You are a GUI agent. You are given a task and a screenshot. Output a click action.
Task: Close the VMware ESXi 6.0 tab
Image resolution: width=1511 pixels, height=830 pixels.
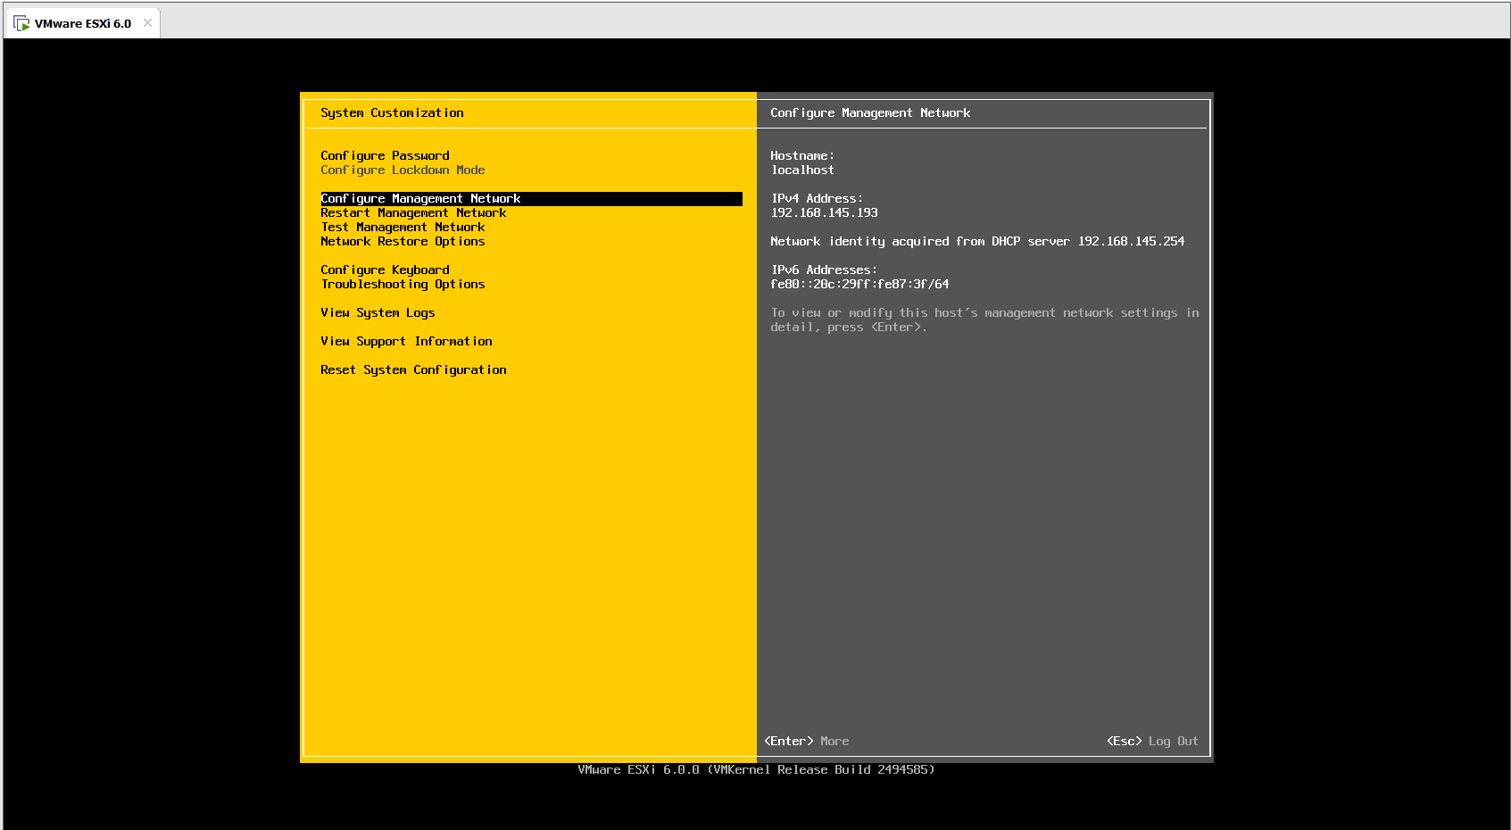[x=147, y=23]
